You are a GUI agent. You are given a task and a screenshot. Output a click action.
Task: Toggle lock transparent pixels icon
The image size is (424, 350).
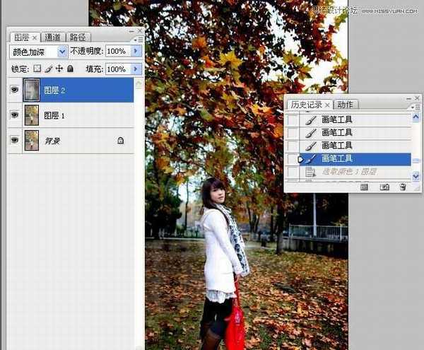coord(37,69)
